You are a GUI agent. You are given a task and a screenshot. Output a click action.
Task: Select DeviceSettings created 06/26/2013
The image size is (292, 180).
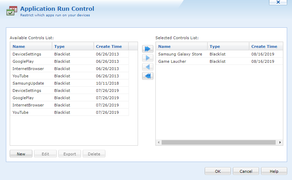70,54
